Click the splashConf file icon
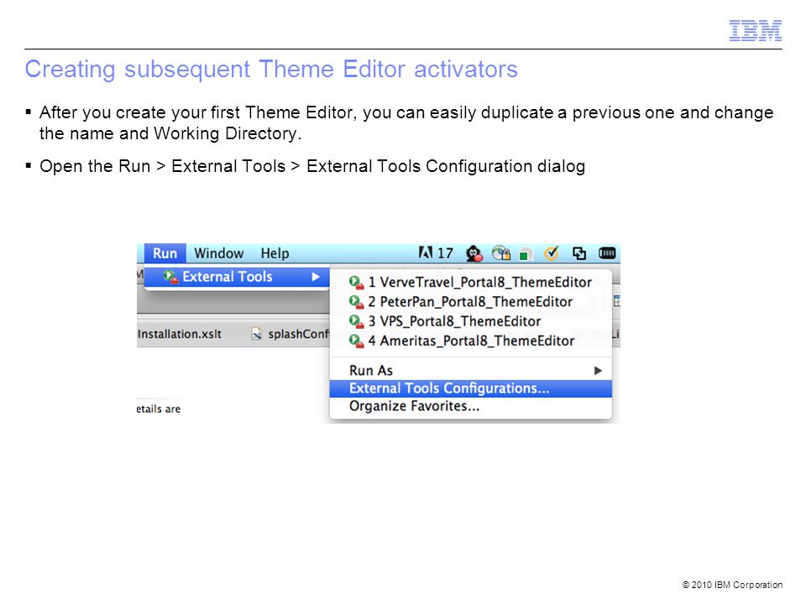This screenshot has width=806, height=604. (x=257, y=335)
